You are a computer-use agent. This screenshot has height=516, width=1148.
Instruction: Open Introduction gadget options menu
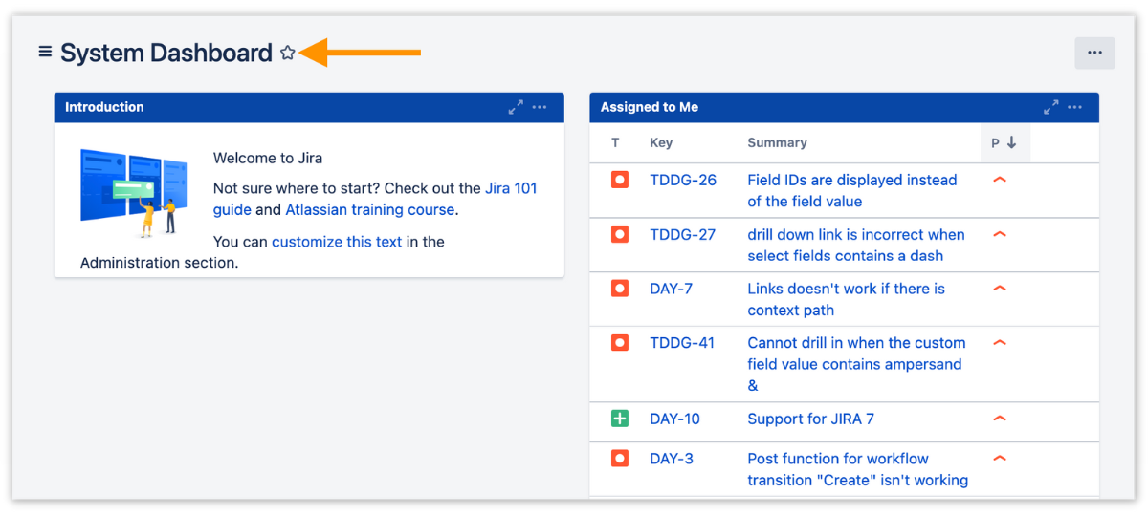tap(540, 107)
